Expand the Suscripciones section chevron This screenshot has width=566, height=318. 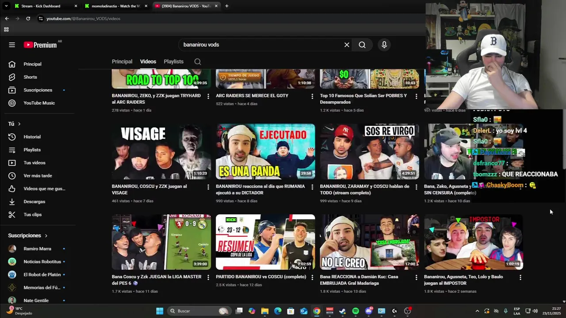pyautogui.click(x=46, y=236)
